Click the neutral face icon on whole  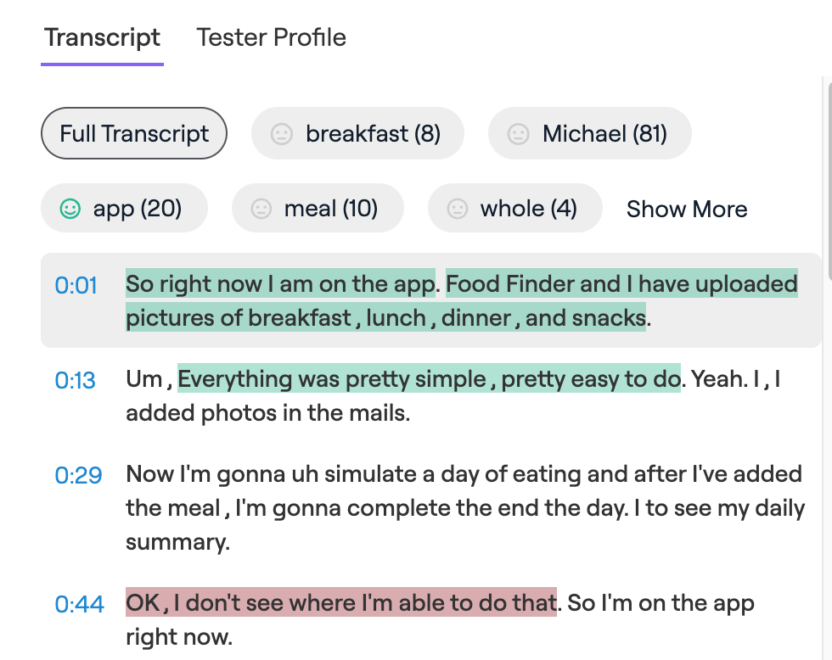pyautogui.click(x=458, y=209)
